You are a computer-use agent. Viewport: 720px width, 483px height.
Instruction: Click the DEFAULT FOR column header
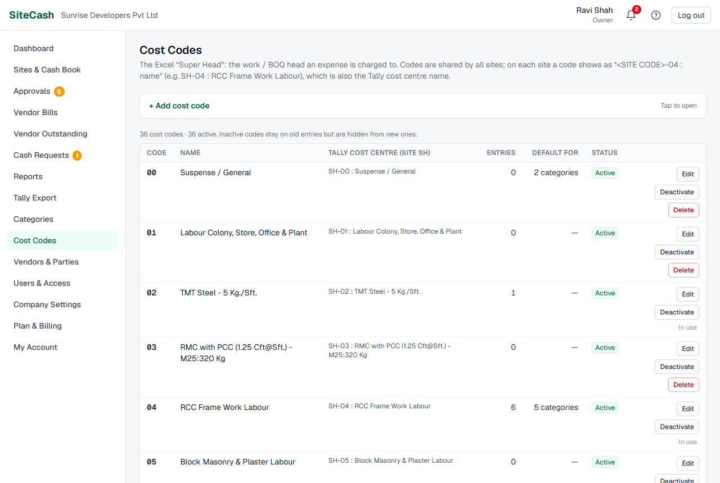[555, 153]
